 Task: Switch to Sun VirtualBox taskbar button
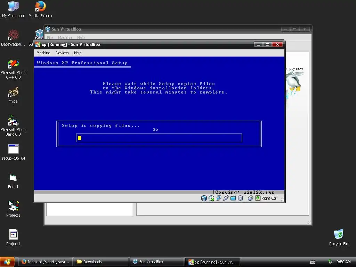(x=157, y=262)
